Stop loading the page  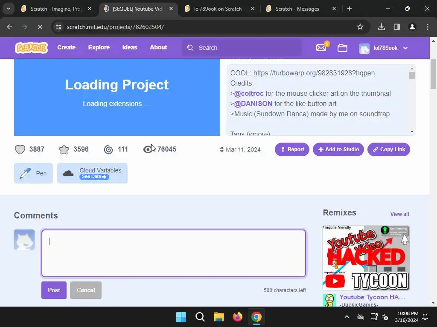click(40, 27)
